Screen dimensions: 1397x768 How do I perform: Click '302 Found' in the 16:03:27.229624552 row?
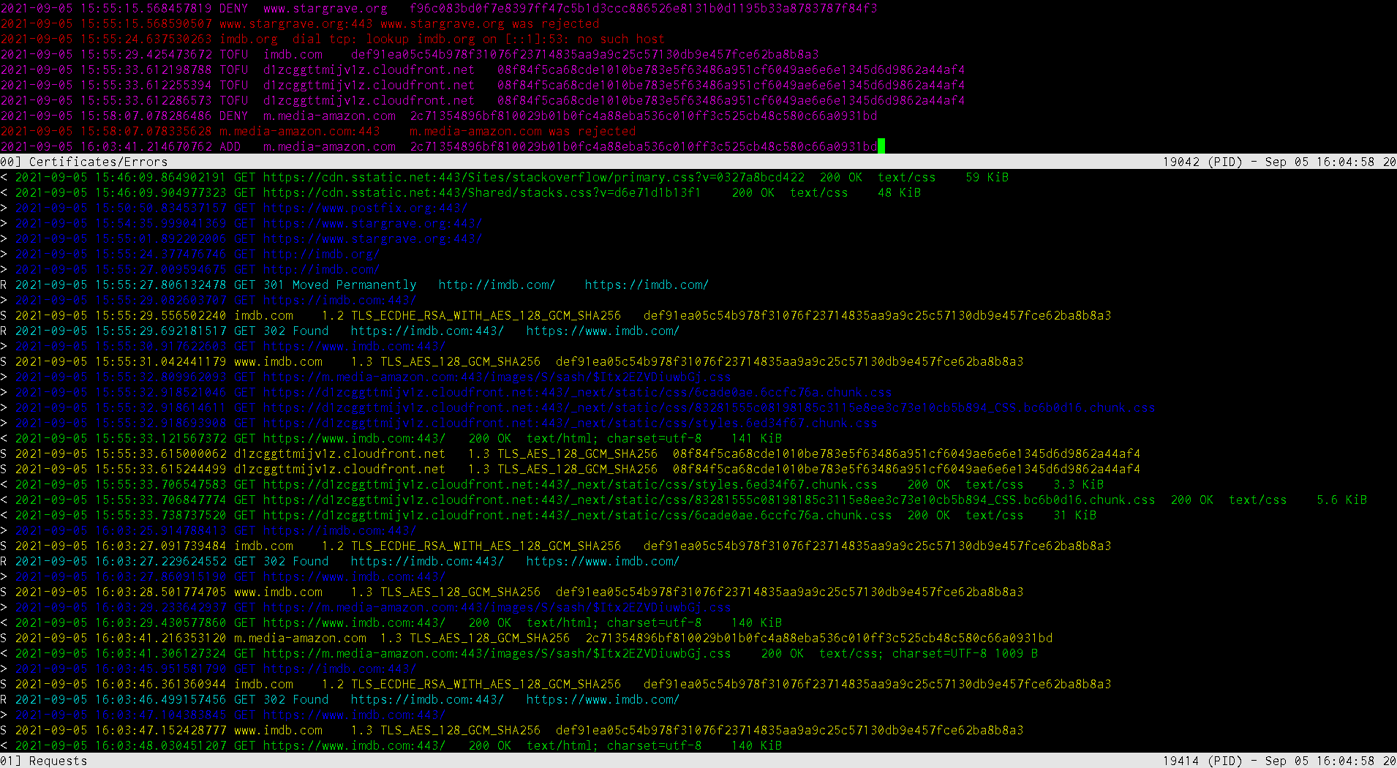295,561
